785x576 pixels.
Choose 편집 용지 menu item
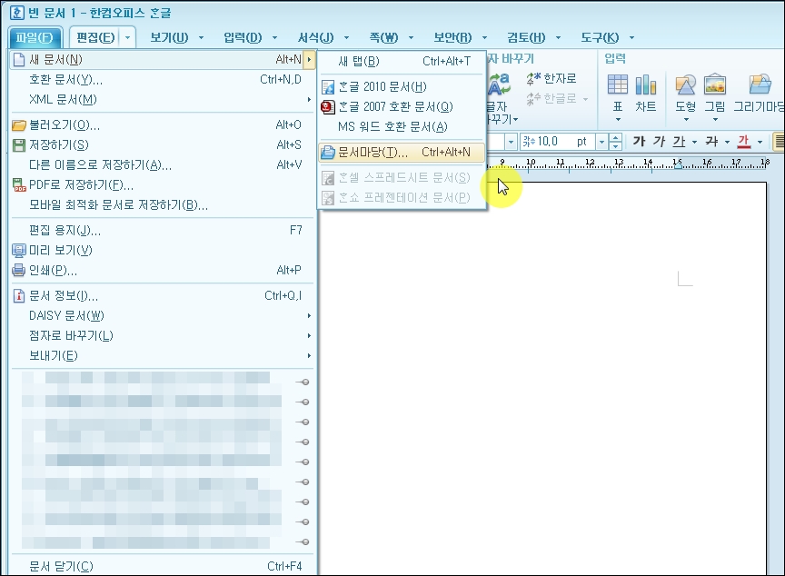163,230
